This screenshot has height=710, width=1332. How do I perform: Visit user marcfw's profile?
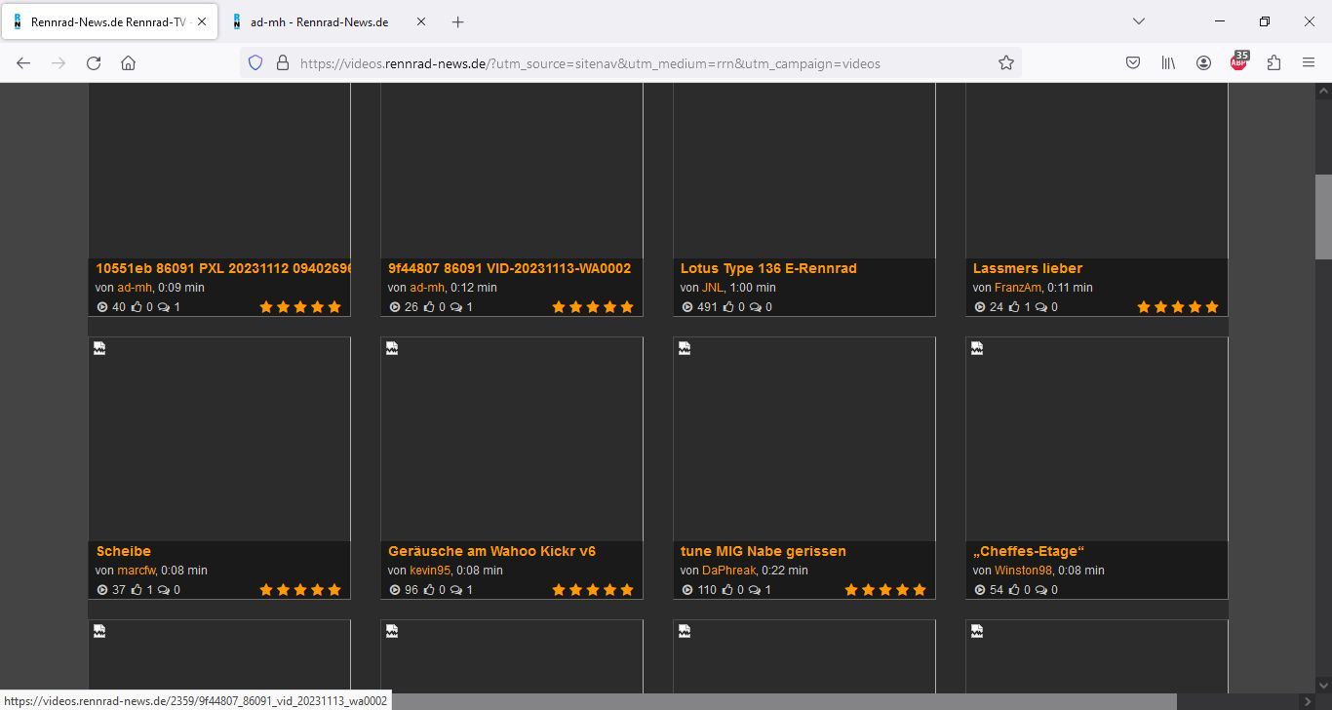click(136, 571)
